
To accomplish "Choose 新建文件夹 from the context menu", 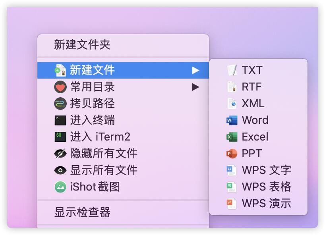I will coord(123,45).
